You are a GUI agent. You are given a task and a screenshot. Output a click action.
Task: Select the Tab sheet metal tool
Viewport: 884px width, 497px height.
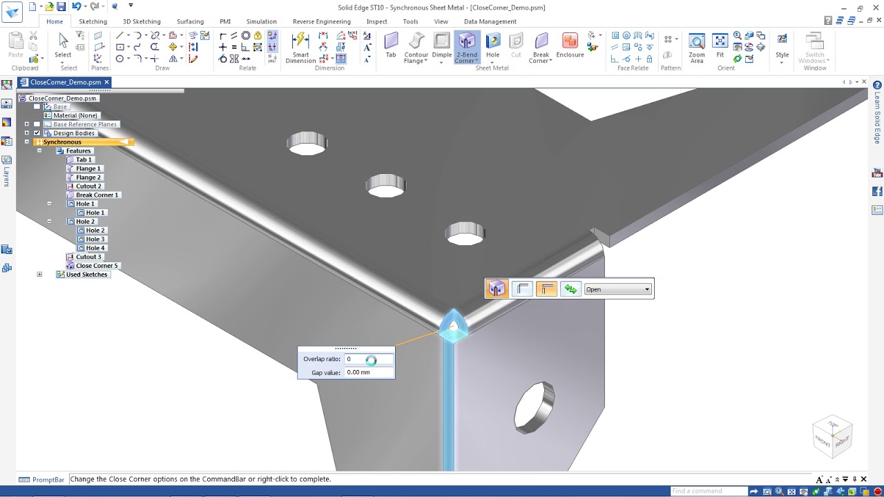click(x=391, y=46)
